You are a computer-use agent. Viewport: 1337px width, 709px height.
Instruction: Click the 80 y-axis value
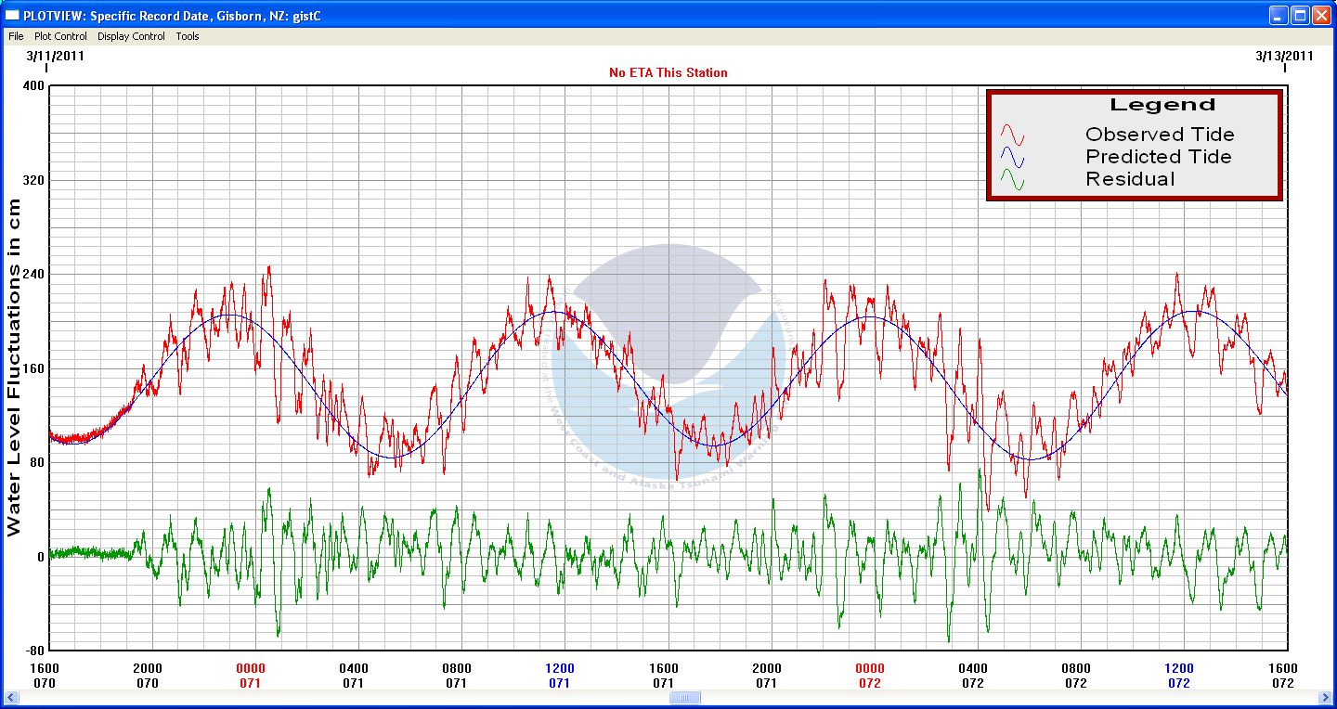(37, 462)
